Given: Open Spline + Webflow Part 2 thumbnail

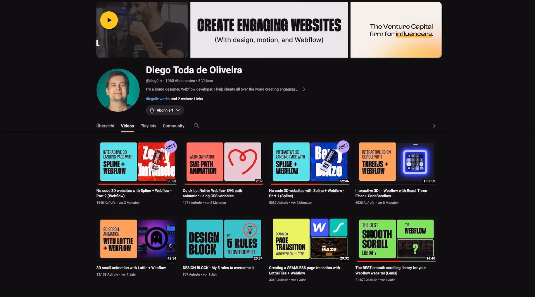Looking at the screenshot, I should [137, 162].
